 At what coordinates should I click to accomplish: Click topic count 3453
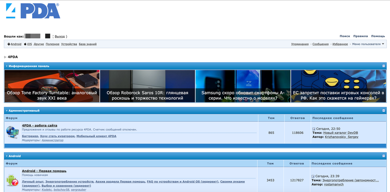270,180
